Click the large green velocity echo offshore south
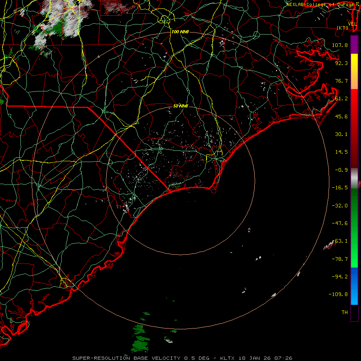The image size is (361, 361). pos(140,338)
